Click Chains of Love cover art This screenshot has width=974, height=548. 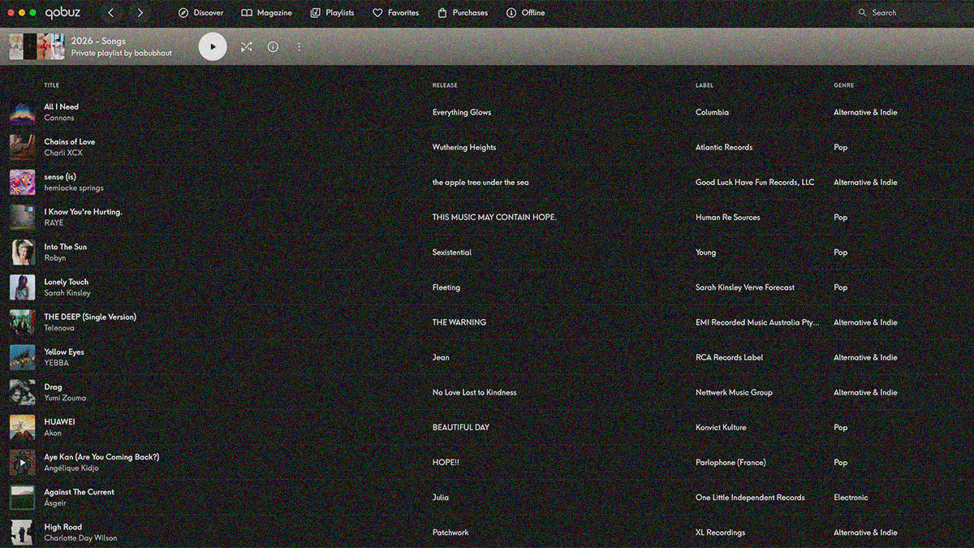(22, 147)
